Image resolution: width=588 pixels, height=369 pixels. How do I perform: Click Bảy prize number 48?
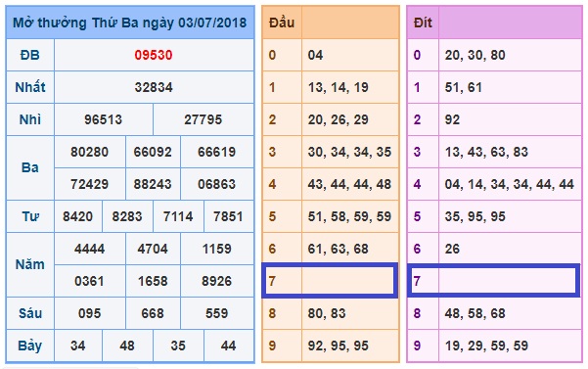(x=127, y=346)
